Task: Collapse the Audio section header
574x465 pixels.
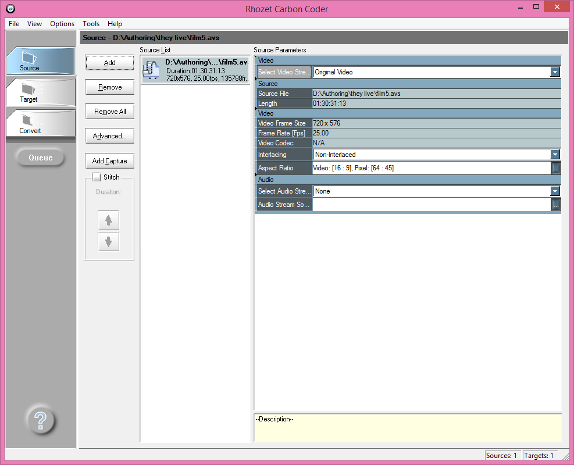Action: pyautogui.click(x=408, y=180)
